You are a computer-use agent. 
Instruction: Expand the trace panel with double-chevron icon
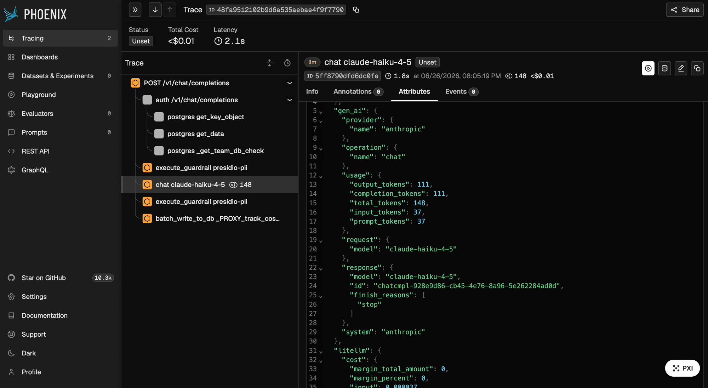135,10
